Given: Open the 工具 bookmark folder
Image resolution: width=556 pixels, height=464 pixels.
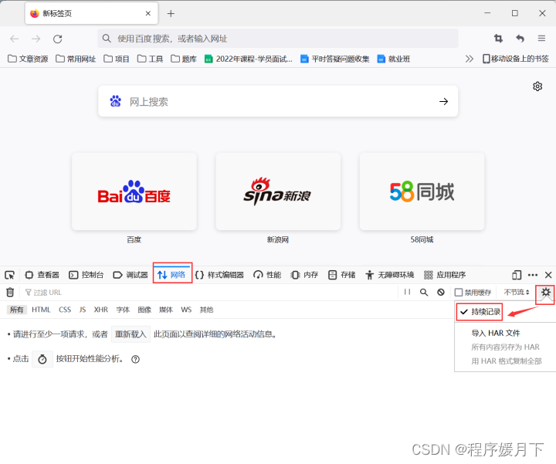Looking at the screenshot, I should (x=150, y=59).
